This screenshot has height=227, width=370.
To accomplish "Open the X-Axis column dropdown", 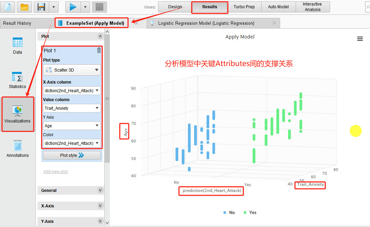I will point(72,90).
